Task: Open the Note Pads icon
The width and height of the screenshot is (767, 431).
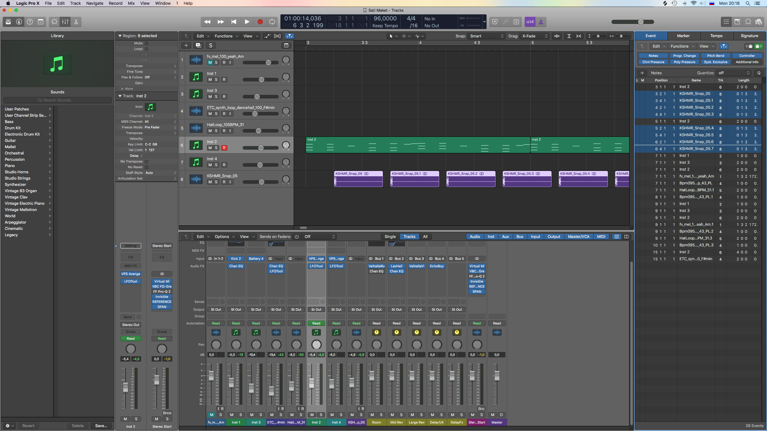Action: [737, 22]
